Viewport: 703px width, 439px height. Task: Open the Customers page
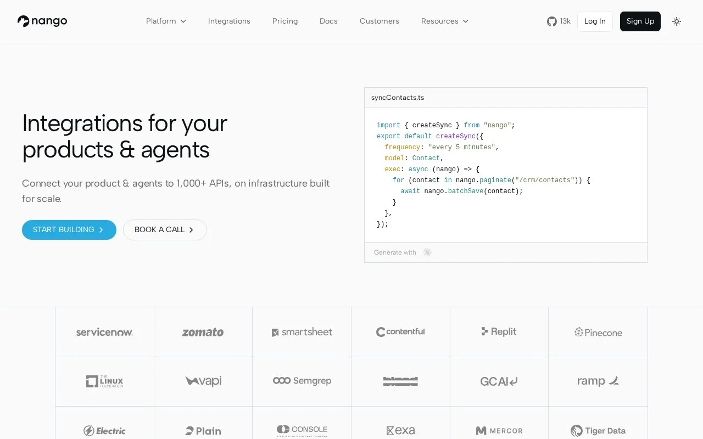[x=380, y=21]
